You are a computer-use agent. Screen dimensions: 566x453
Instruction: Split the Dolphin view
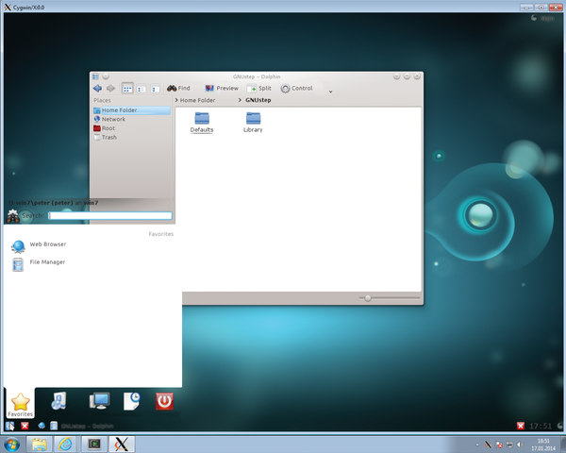258,88
